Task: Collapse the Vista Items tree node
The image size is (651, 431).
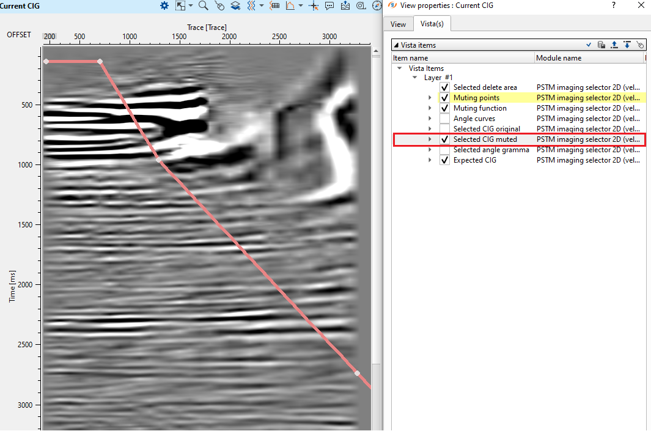Action: pos(399,68)
